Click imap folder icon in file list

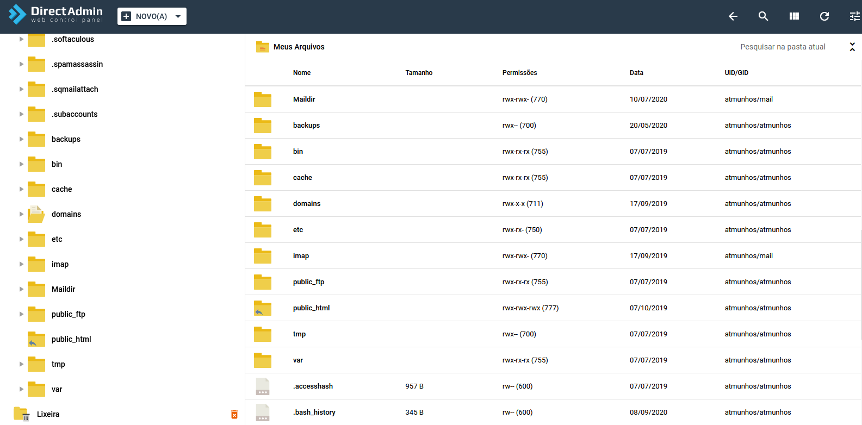(263, 255)
